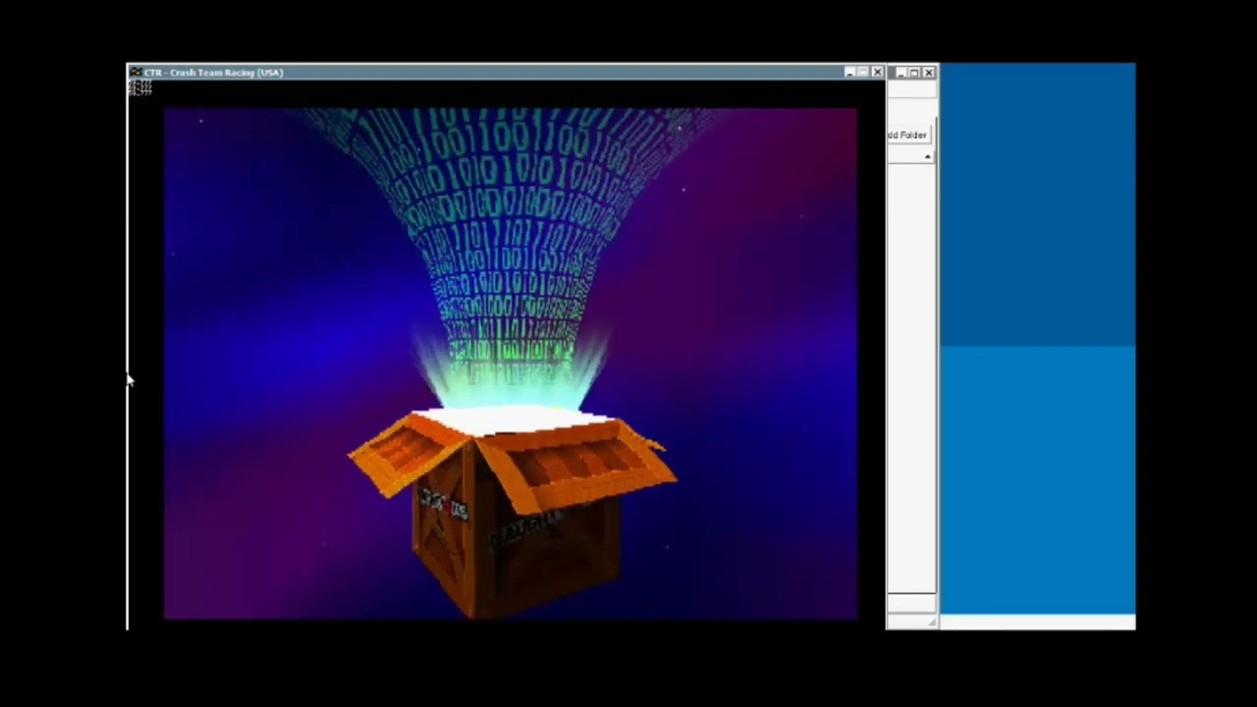Minimize the background Add Folder window
This screenshot has height=707, width=1257.
coord(901,73)
